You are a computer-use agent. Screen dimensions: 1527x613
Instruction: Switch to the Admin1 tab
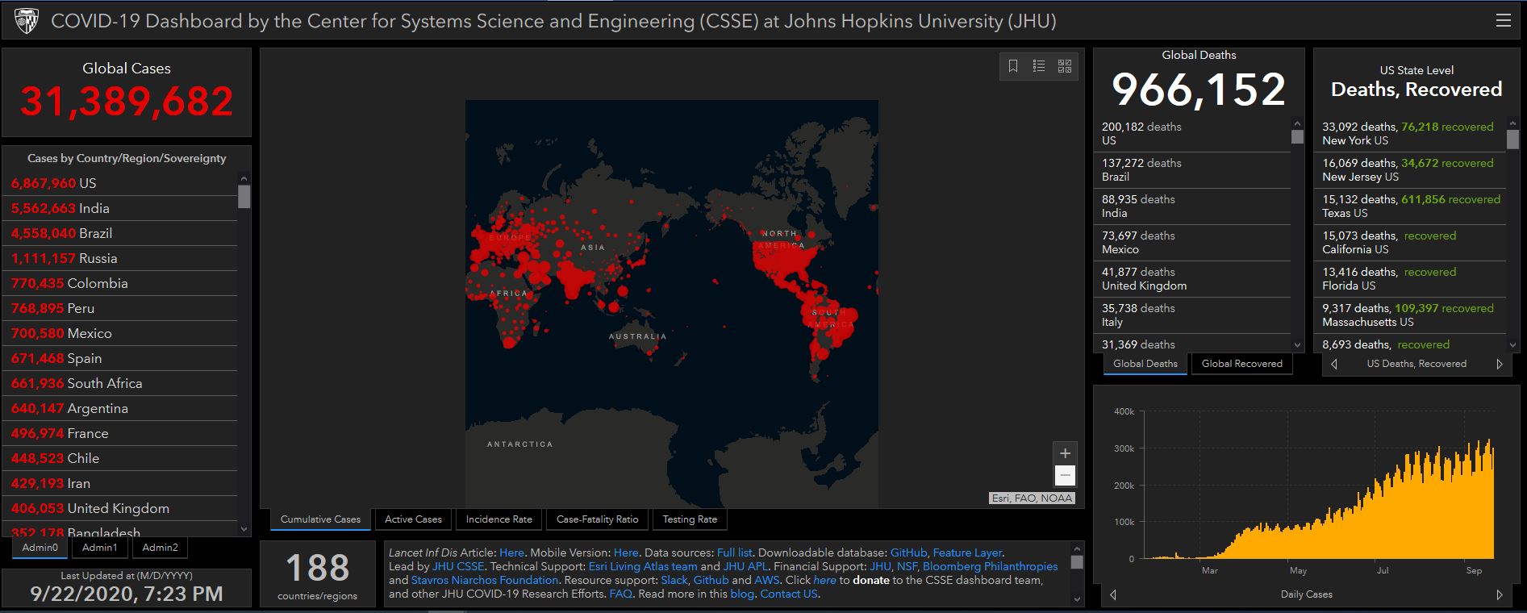pyautogui.click(x=99, y=548)
